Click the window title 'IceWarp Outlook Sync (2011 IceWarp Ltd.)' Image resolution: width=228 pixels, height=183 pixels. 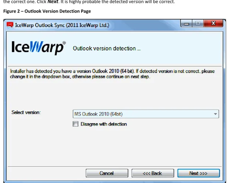tap(62, 25)
